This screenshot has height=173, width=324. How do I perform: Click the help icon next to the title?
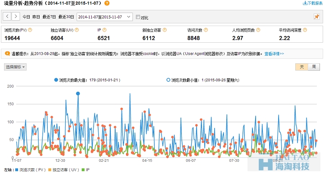click(107, 3)
